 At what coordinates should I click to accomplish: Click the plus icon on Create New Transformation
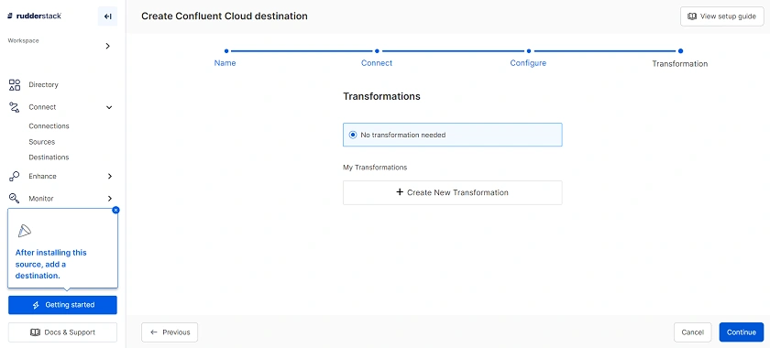click(400, 192)
